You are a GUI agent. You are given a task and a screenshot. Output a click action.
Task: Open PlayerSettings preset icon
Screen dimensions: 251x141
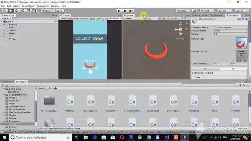pos(243,19)
